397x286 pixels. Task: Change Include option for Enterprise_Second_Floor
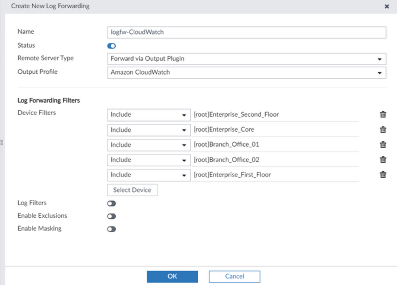(148, 115)
